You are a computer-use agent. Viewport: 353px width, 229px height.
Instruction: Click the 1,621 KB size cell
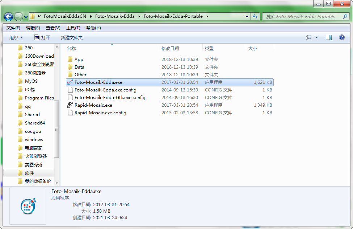263,82
